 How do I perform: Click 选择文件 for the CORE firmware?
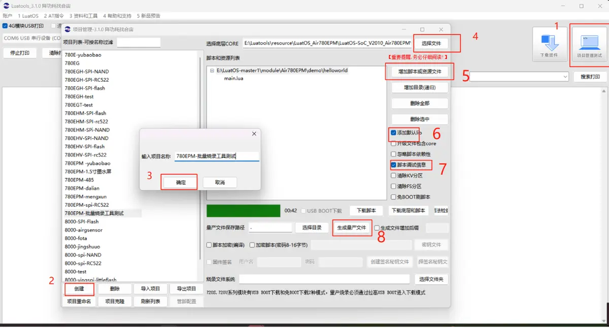click(x=431, y=44)
